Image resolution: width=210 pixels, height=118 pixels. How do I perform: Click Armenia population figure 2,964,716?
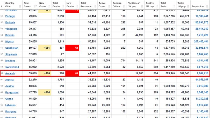202,73
